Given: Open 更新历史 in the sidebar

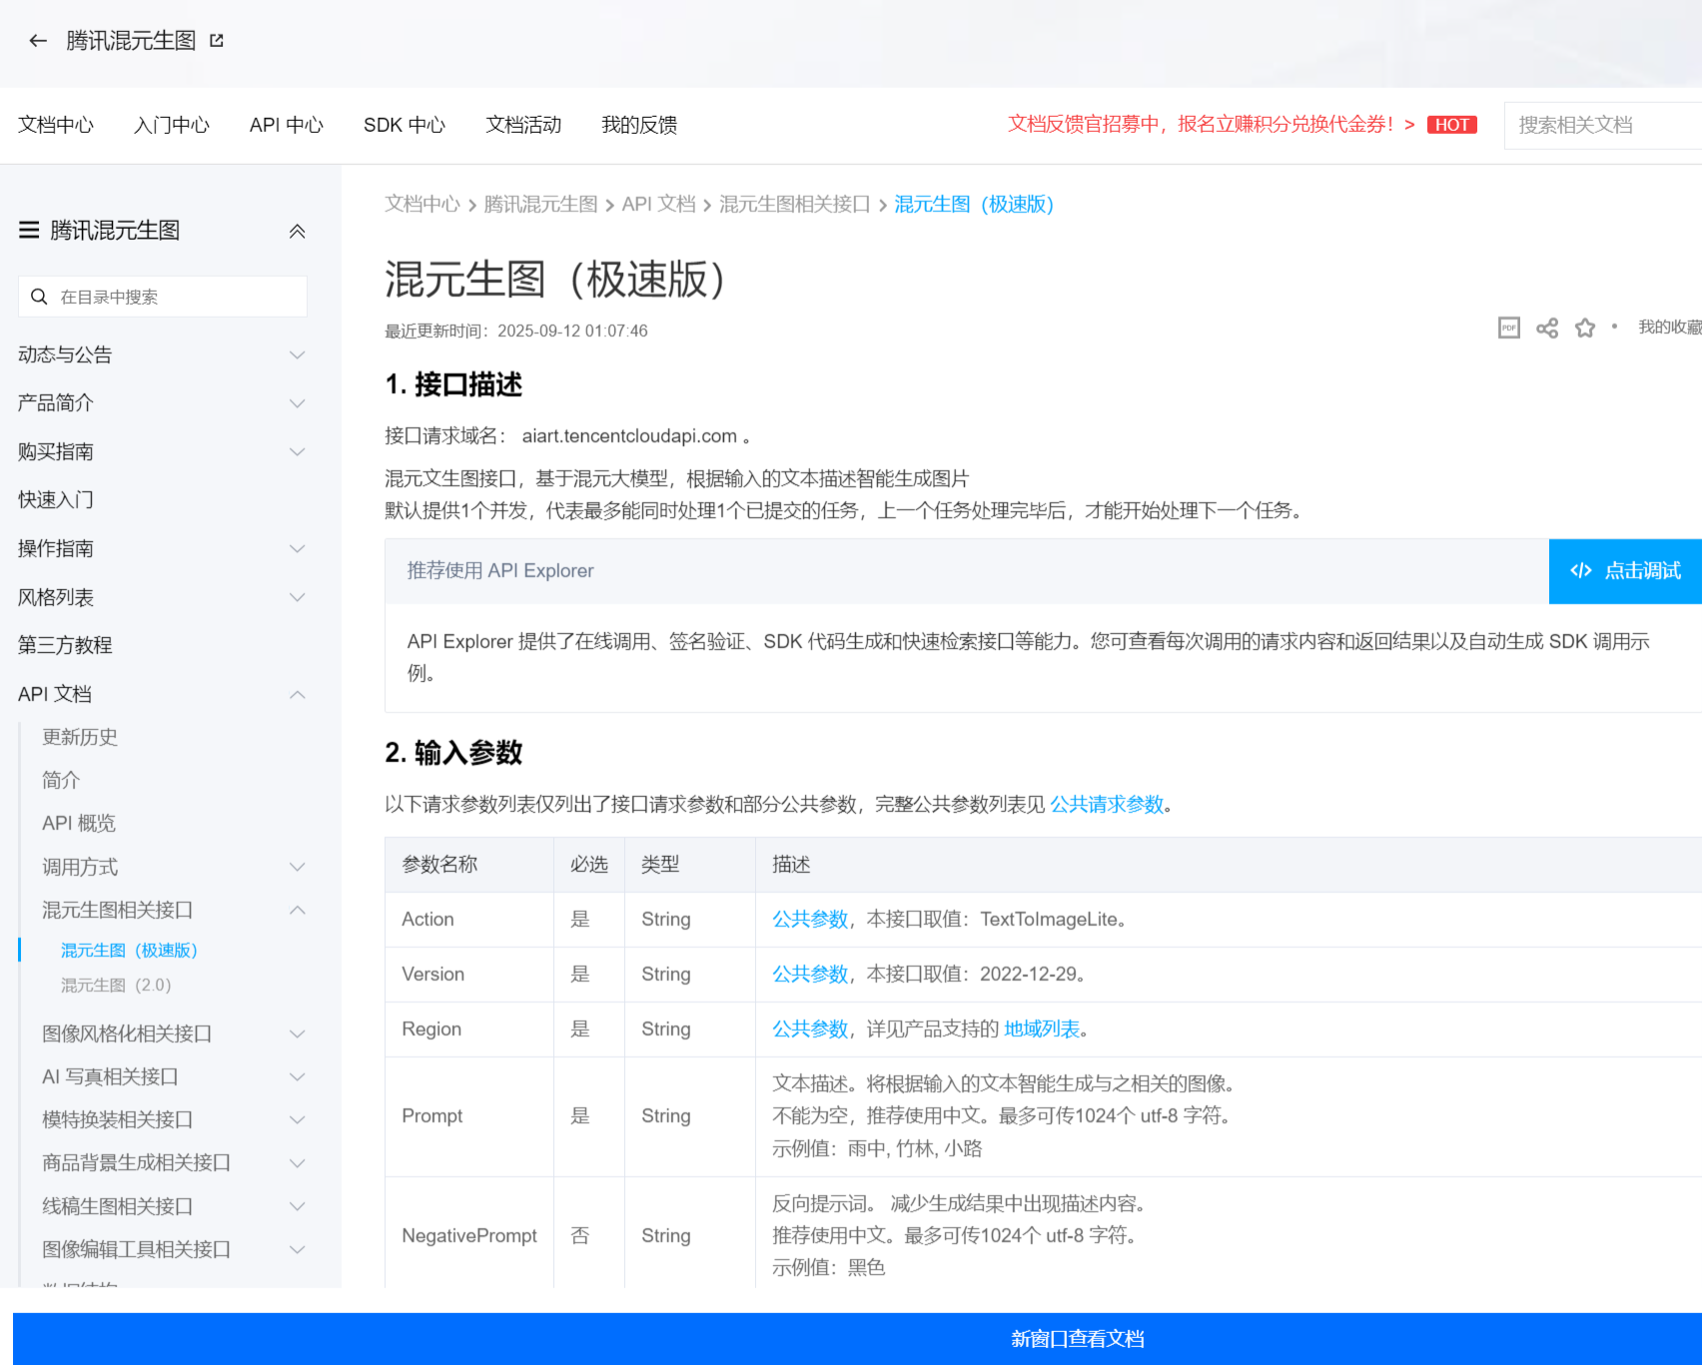Looking at the screenshot, I should click(x=80, y=738).
